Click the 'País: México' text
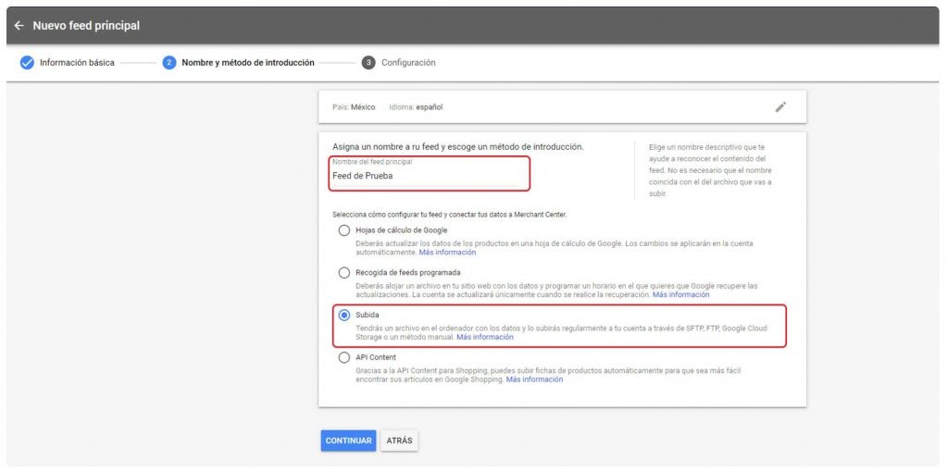948x471 pixels. click(354, 107)
